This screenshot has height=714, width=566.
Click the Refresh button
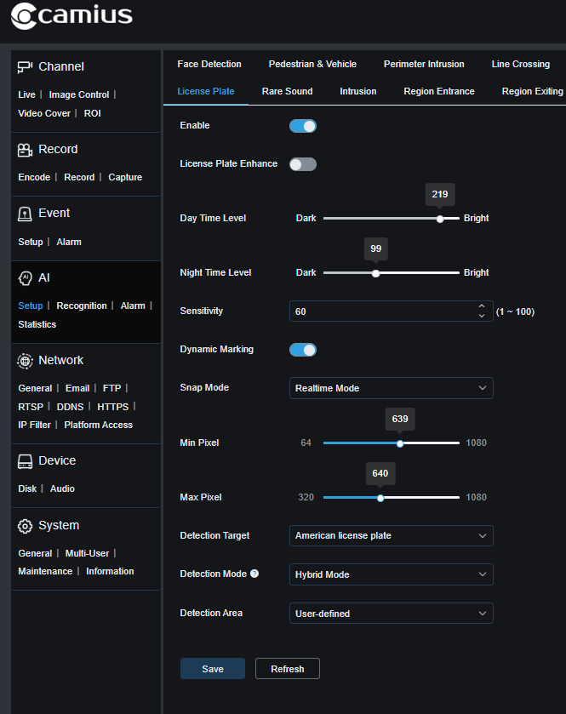[x=288, y=668]
